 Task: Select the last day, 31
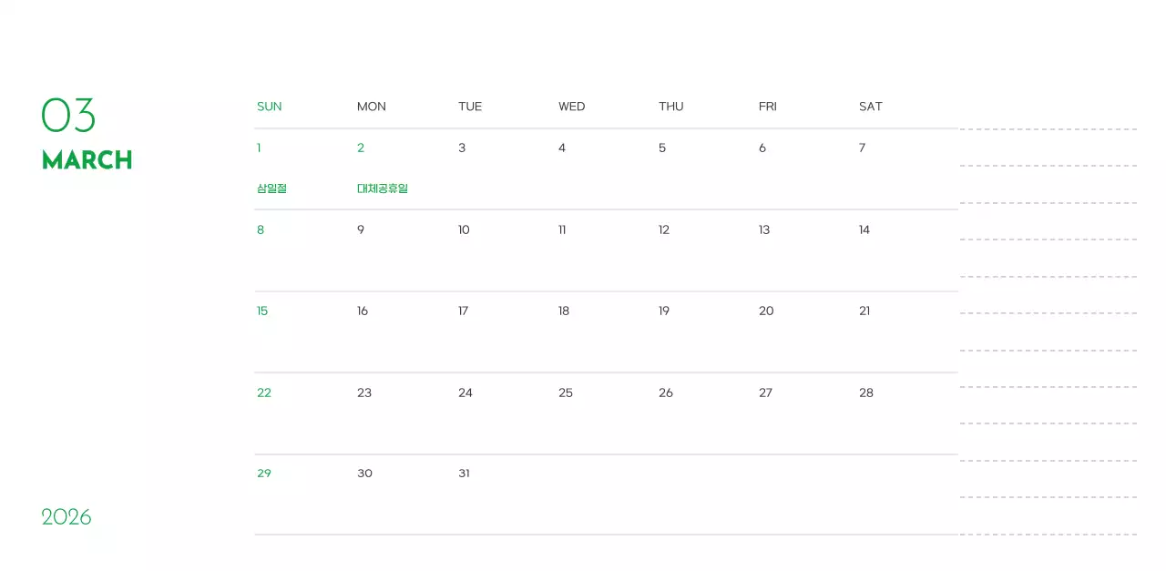coord(464,473)
